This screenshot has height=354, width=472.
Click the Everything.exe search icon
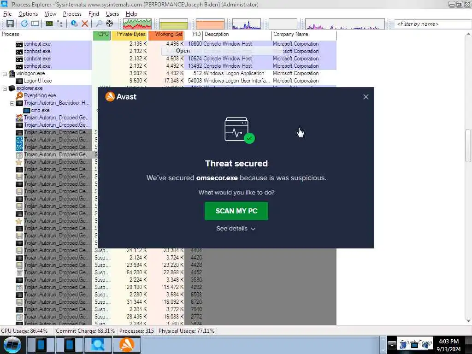click(19, 95)
